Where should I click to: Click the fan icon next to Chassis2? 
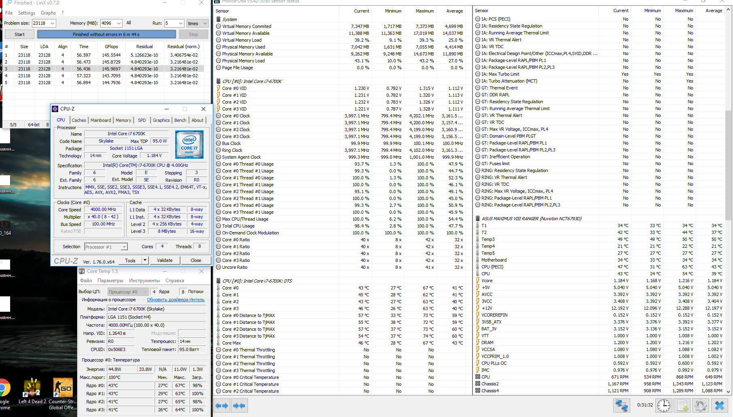coord(478,384)
